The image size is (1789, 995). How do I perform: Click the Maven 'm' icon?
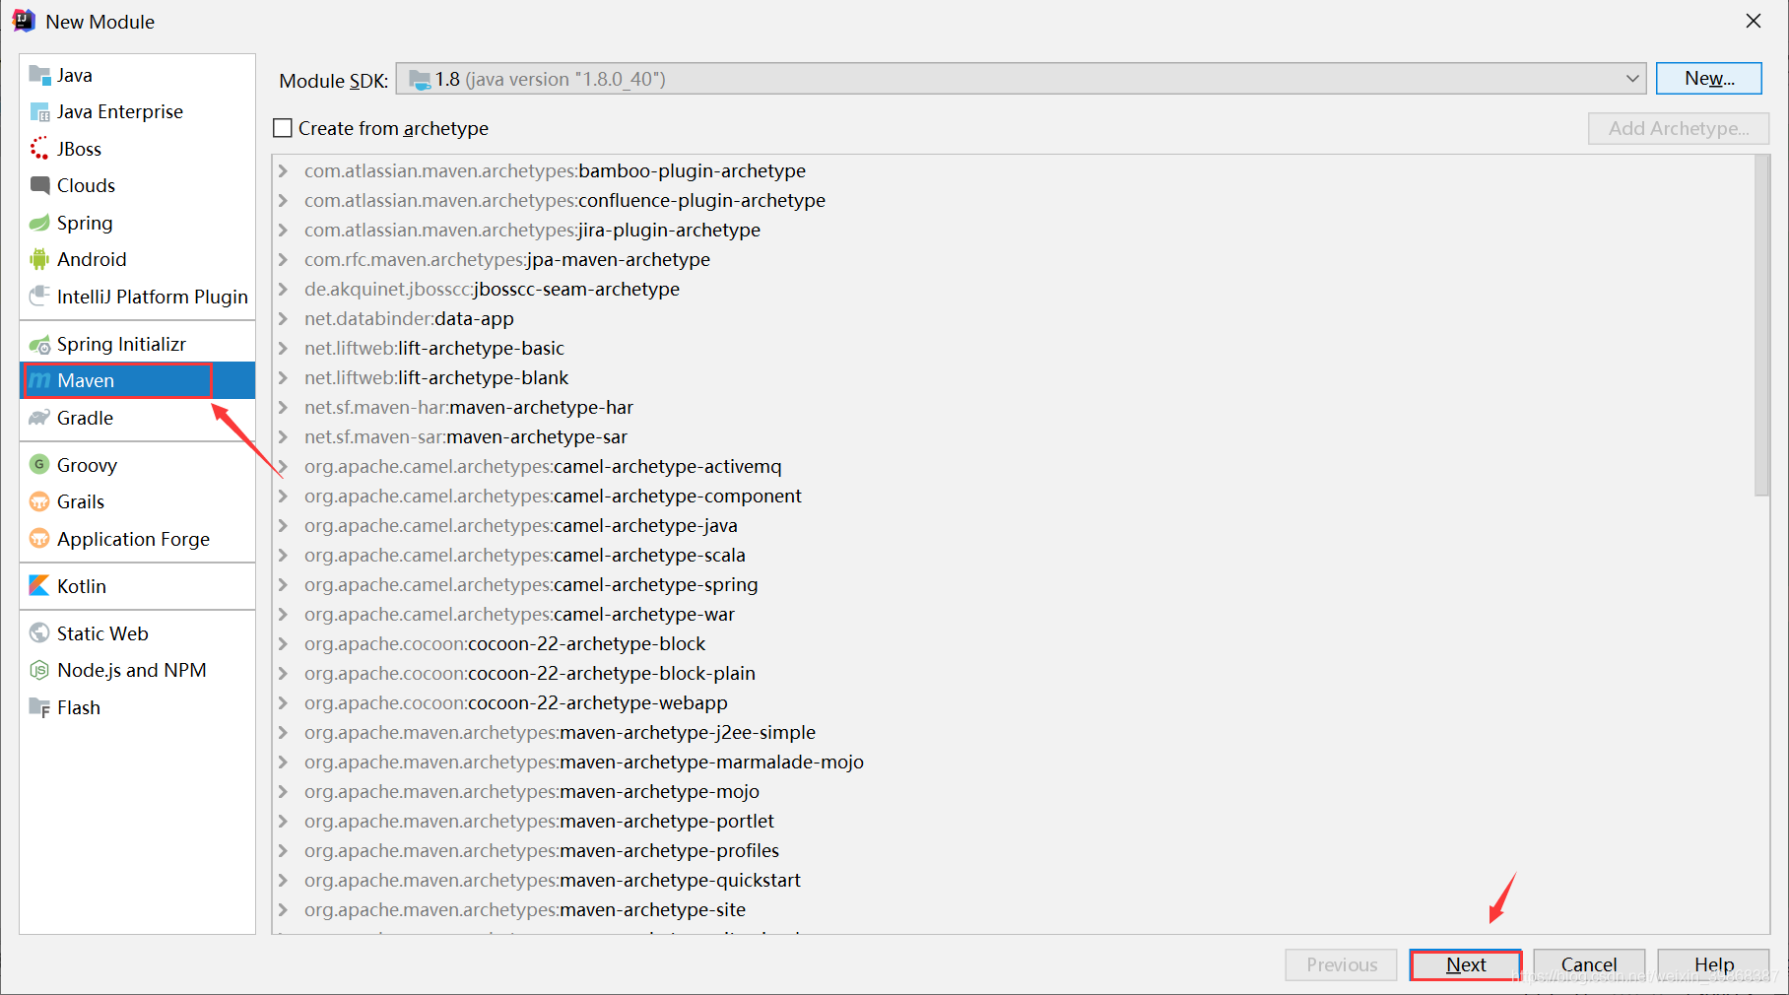39,380
